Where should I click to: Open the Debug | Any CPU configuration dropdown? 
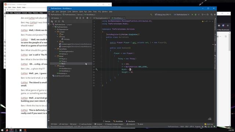pos(163,15)
